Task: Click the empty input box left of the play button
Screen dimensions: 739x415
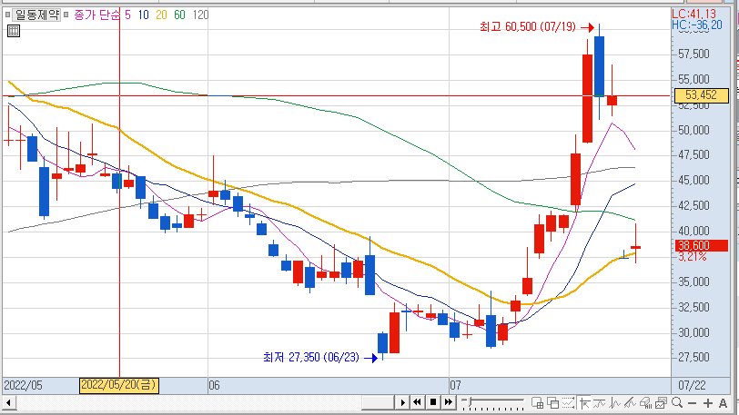Action: coord(378,402)
